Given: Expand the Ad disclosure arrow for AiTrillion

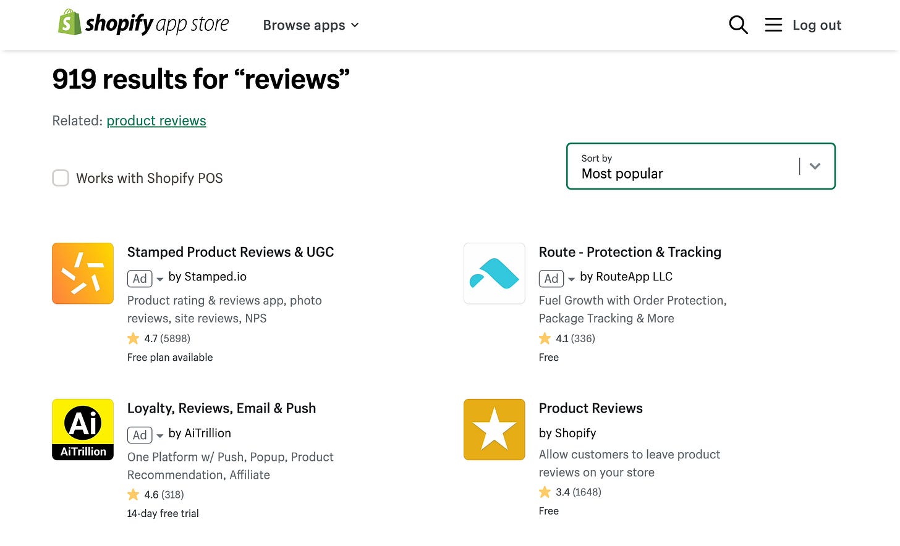Looking at the screenshot, I should 160,435.
